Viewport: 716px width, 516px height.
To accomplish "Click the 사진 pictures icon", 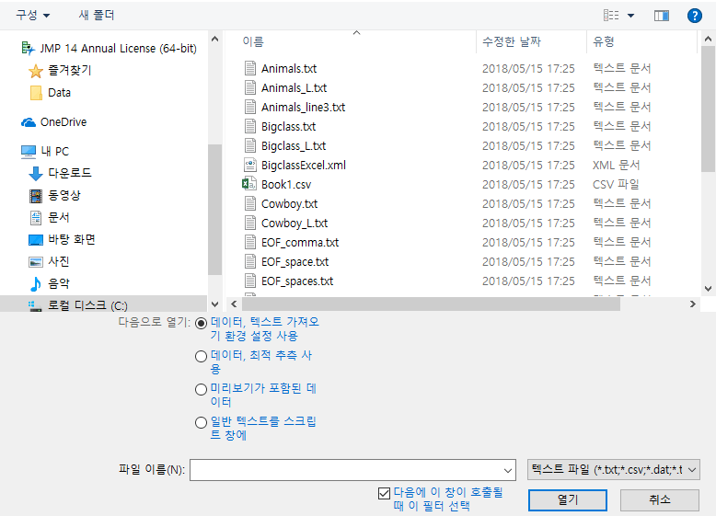I will (x=36, y=262).
